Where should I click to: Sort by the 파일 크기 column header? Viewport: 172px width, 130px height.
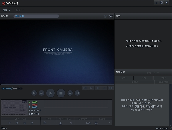tap(163, 82)
